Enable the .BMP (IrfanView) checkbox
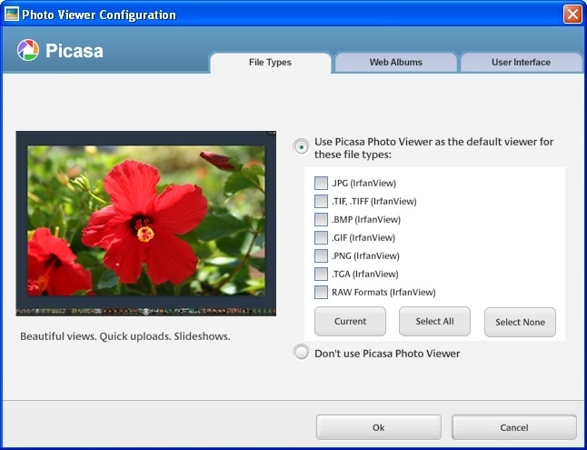 click(x=321, y=220)
